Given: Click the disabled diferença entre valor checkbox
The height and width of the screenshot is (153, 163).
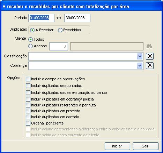Looking at the screenshot, I should [x=28, y=129].
